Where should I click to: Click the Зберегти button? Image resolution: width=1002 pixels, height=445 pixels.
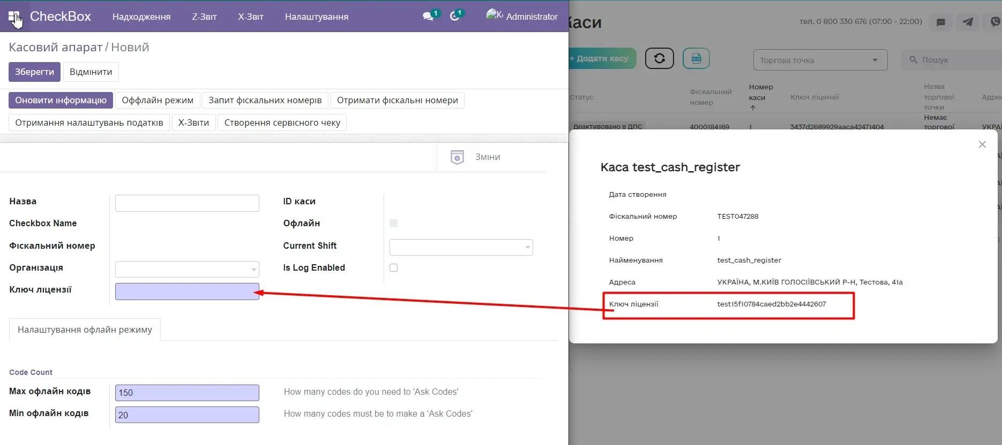(34, 72)
